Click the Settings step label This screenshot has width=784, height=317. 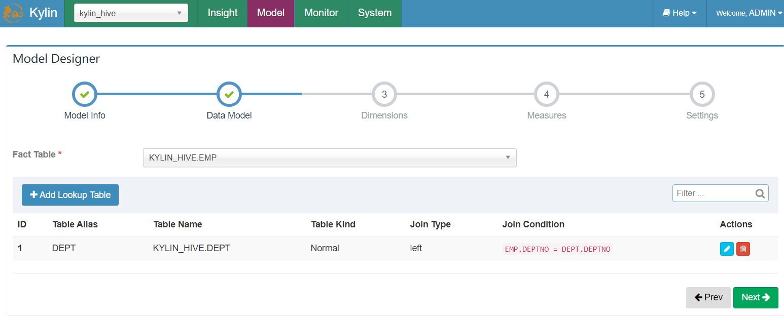tap(702, 115)
